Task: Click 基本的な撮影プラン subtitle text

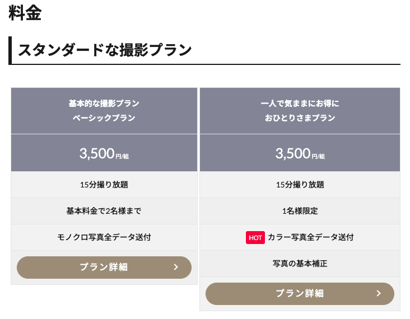Action: point(104,104)
